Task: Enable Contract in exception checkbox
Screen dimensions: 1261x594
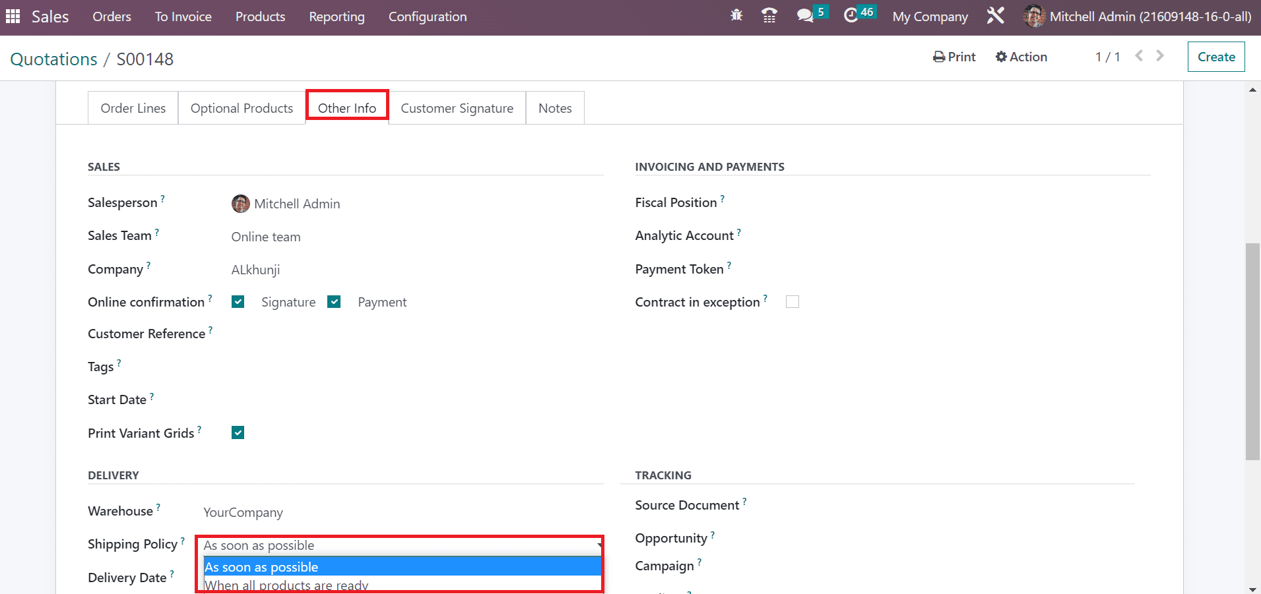Action: point(792,301)
